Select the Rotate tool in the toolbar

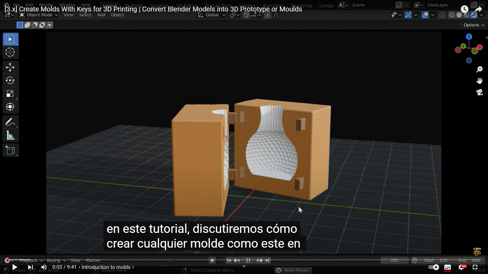pyautogui.click(x=10, y=80)
